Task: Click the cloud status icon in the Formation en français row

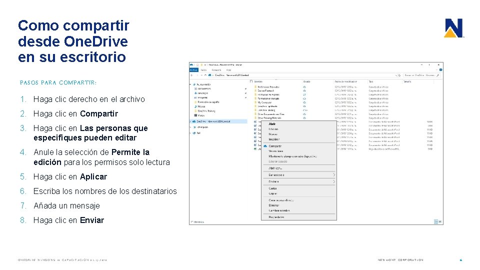Action: point(304,98)
